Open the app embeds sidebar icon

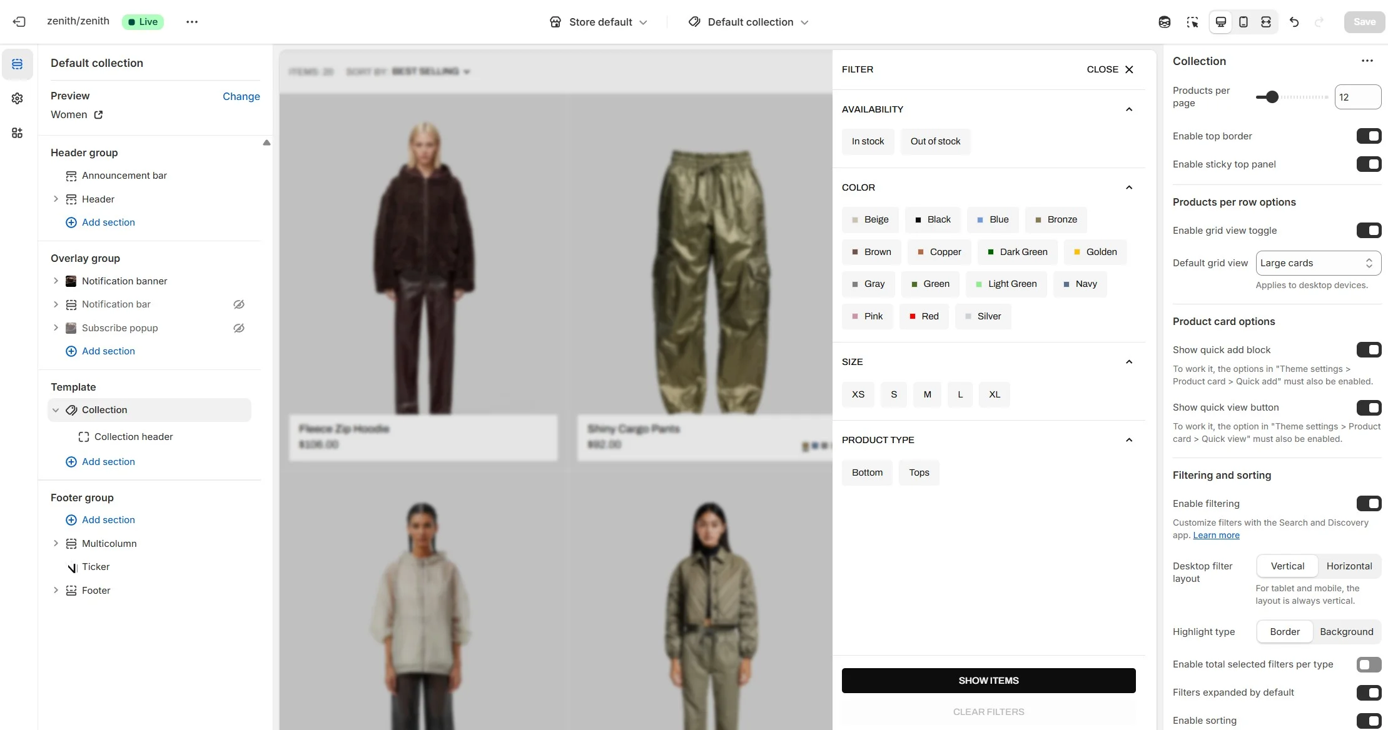18,133
